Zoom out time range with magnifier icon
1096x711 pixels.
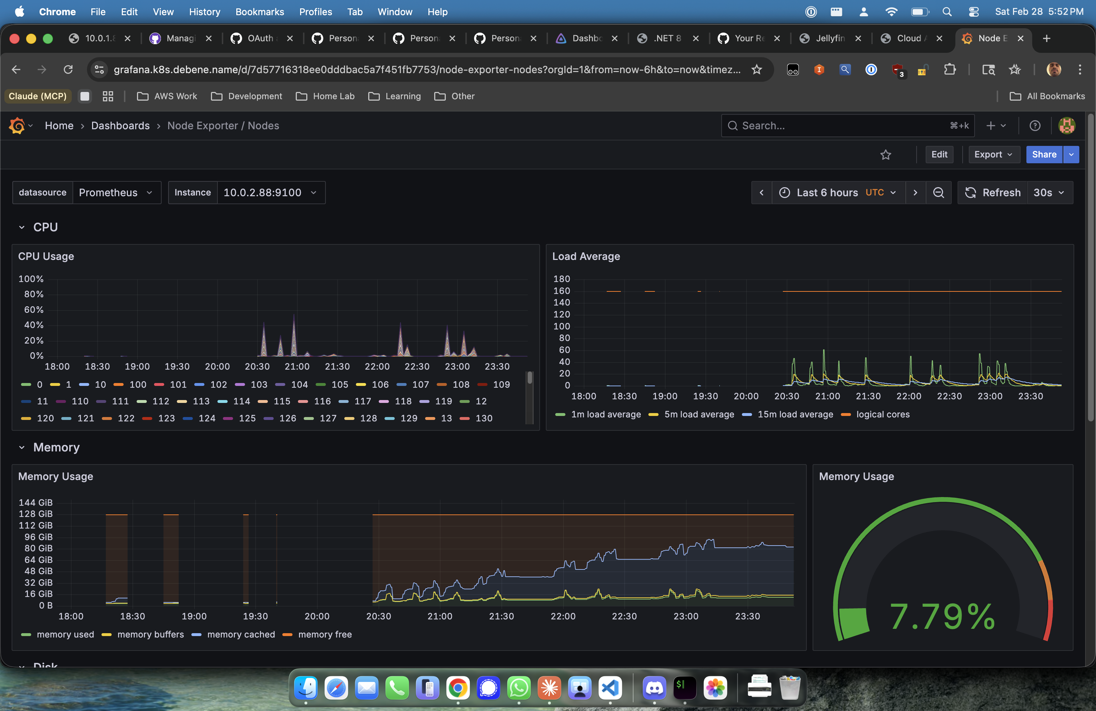click(938, 193)
